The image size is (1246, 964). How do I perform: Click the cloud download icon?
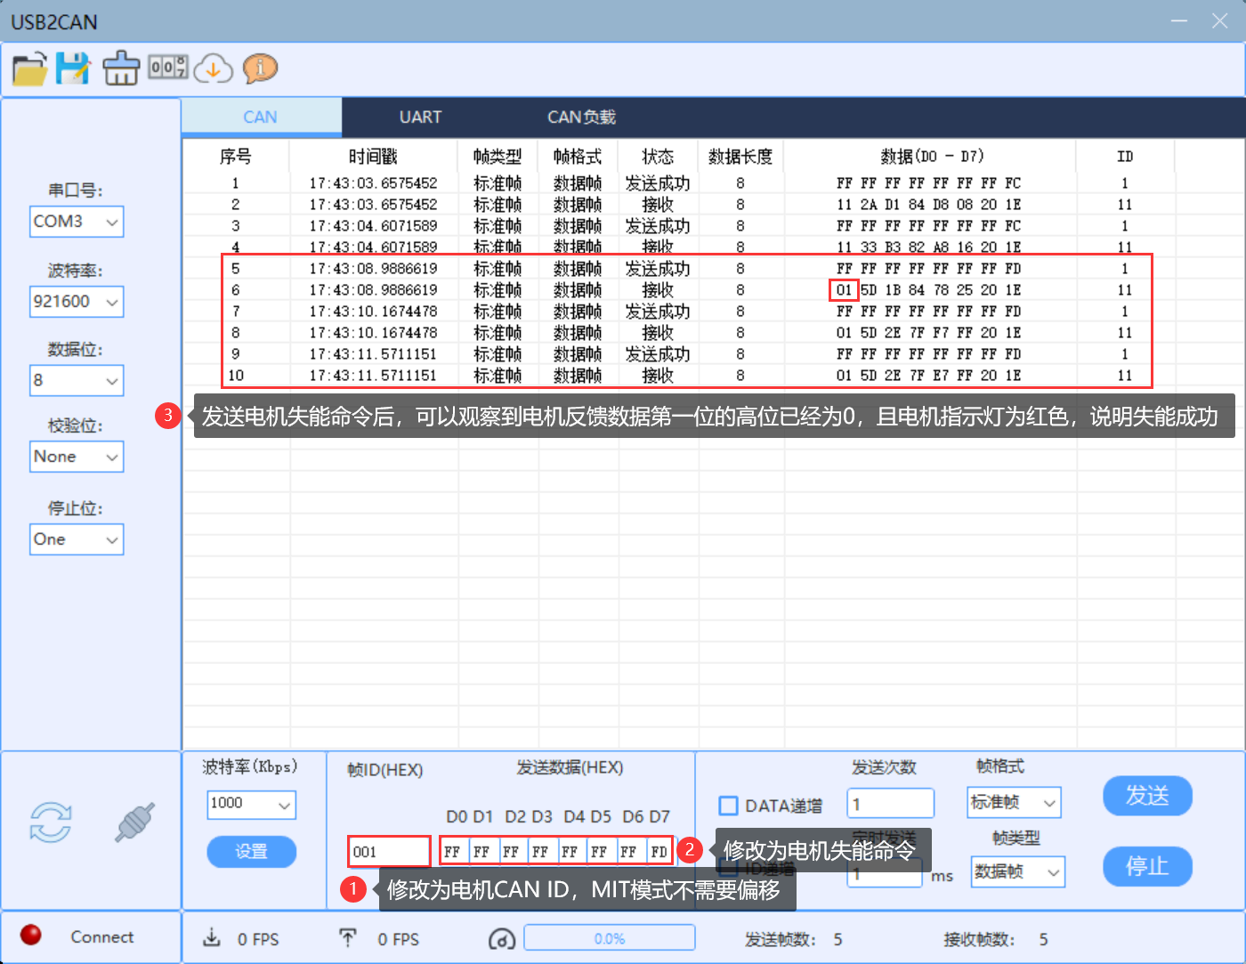point(214,69)
